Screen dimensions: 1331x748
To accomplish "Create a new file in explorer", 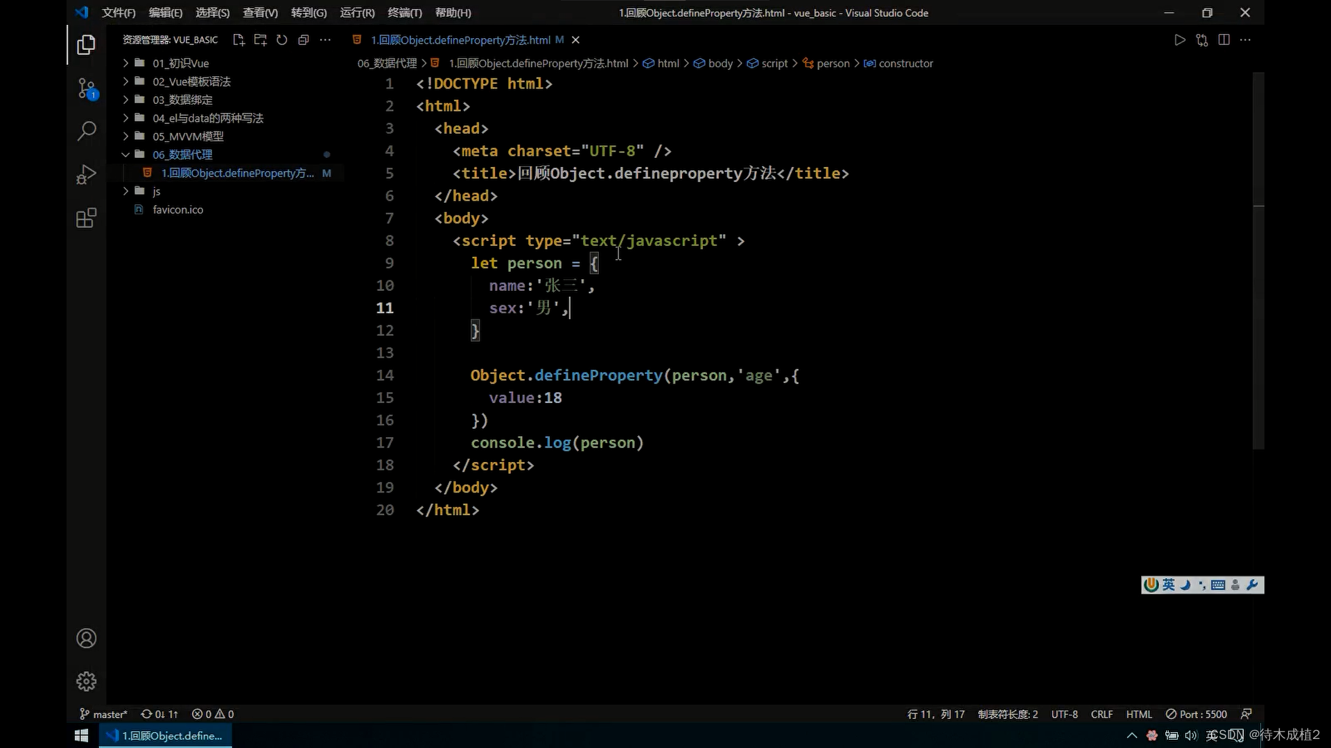I will coord(238,40).
